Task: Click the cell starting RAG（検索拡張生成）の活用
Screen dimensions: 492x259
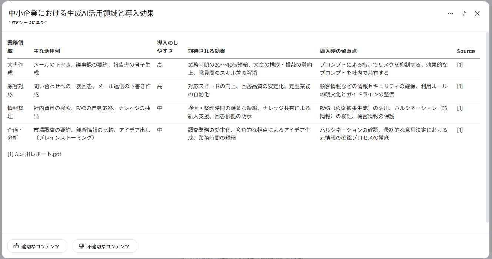Action: [384, 112]
